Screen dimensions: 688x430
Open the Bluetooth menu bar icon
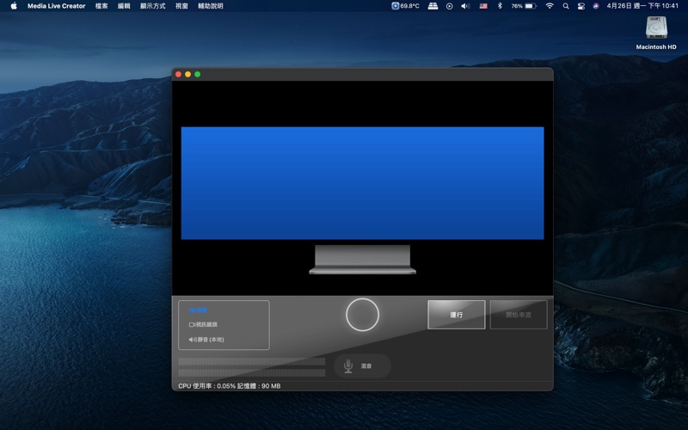click(500, 6)
